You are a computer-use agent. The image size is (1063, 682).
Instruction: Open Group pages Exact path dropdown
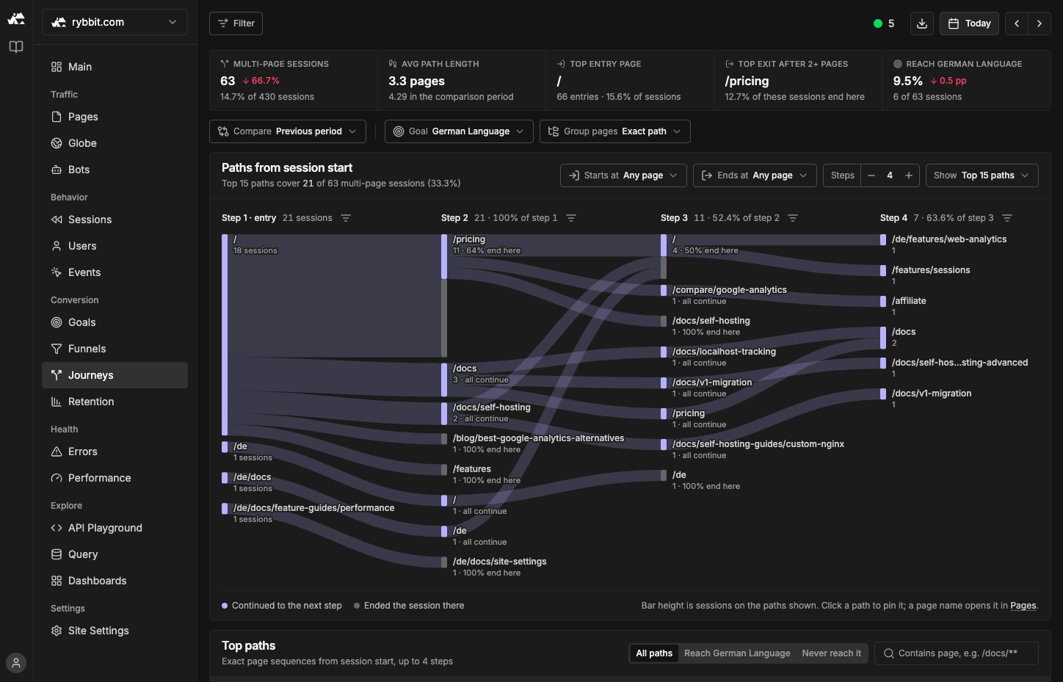pyautogui.click(x=615, y=131)
